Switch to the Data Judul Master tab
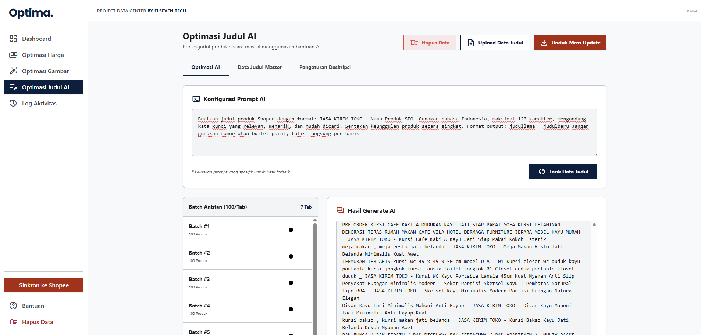This screenshot has height=335, width=701. point(260,67)
